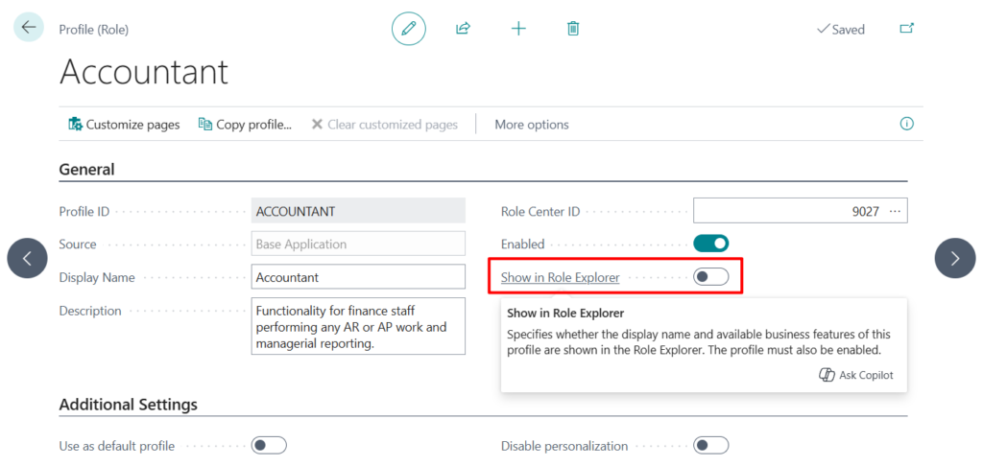The width and height of the screenshot is (983, 466).
Task: Click Ask Copilot in tooltip
Action: click(x=856, y=375)
